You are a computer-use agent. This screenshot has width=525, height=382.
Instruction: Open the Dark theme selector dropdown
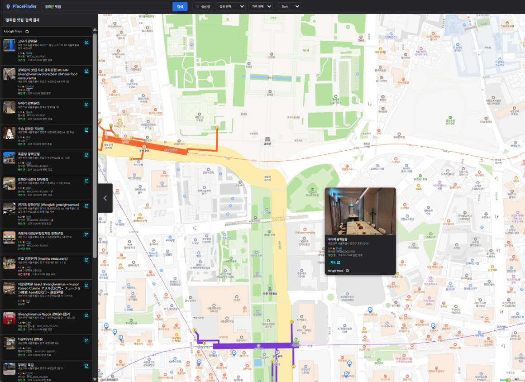coord(289,6)
